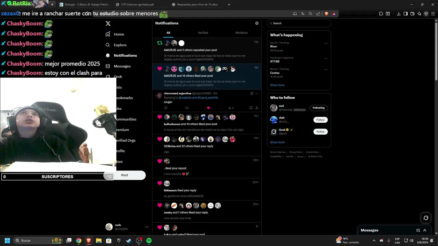Switch to Respuestas para chico tab
The image size is (438, 246).
click(x=197, y=5)
